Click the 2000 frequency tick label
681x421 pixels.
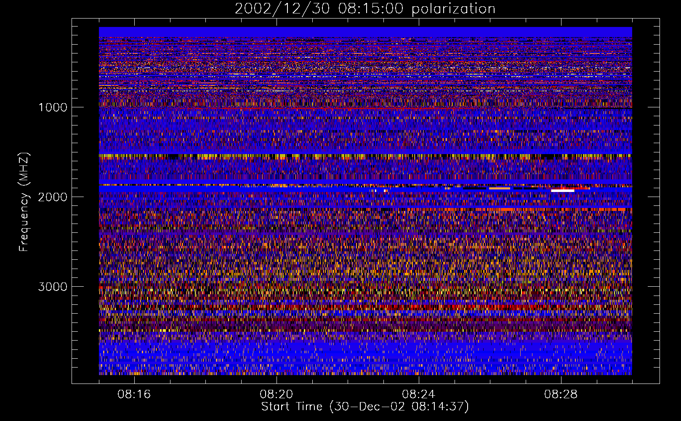tap(53, 197)
